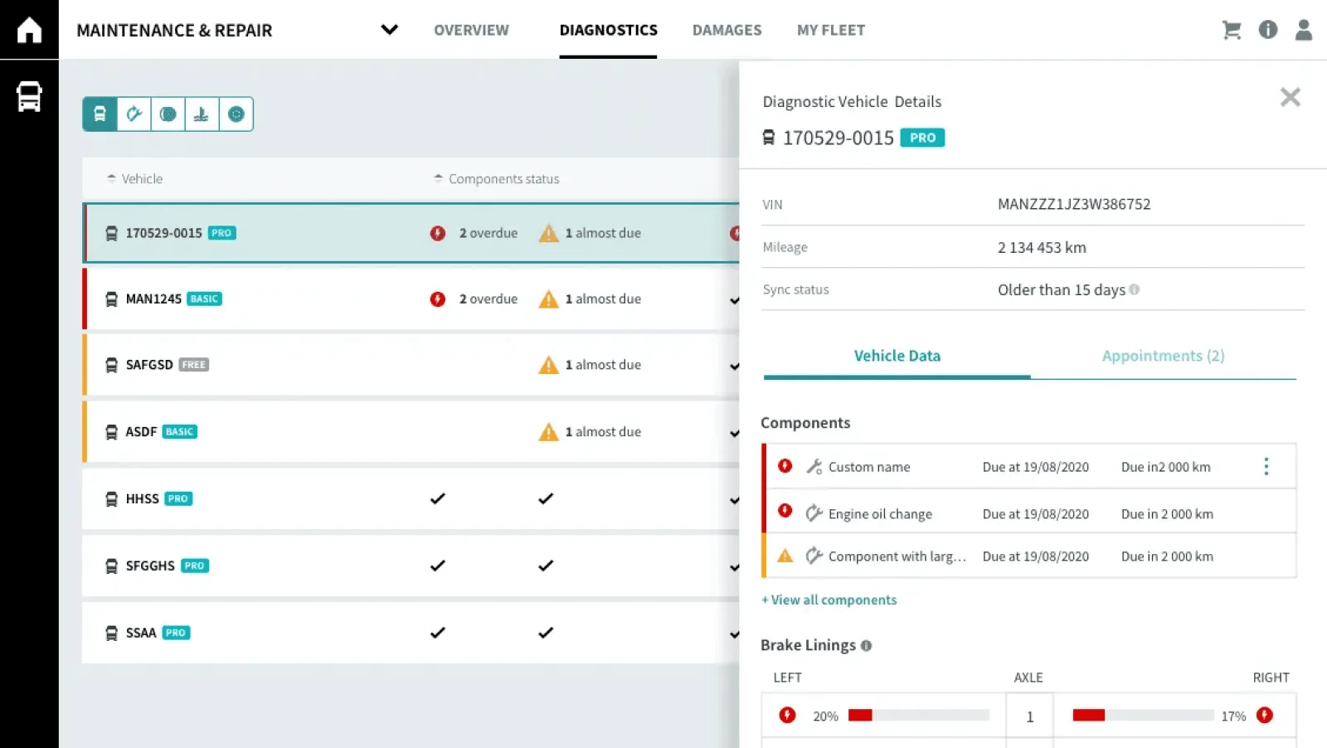Show the info icon in header
Image resolution: width=1327 pixels, height=748 pixels.
tap(1268, 30)
